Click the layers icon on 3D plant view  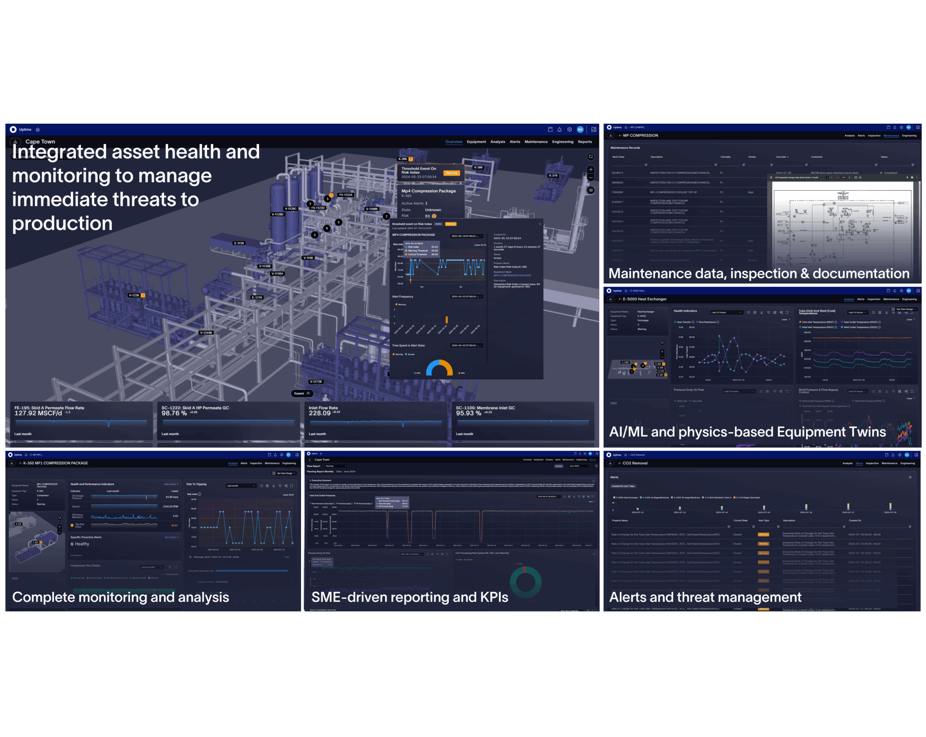(x=591, y=190)
